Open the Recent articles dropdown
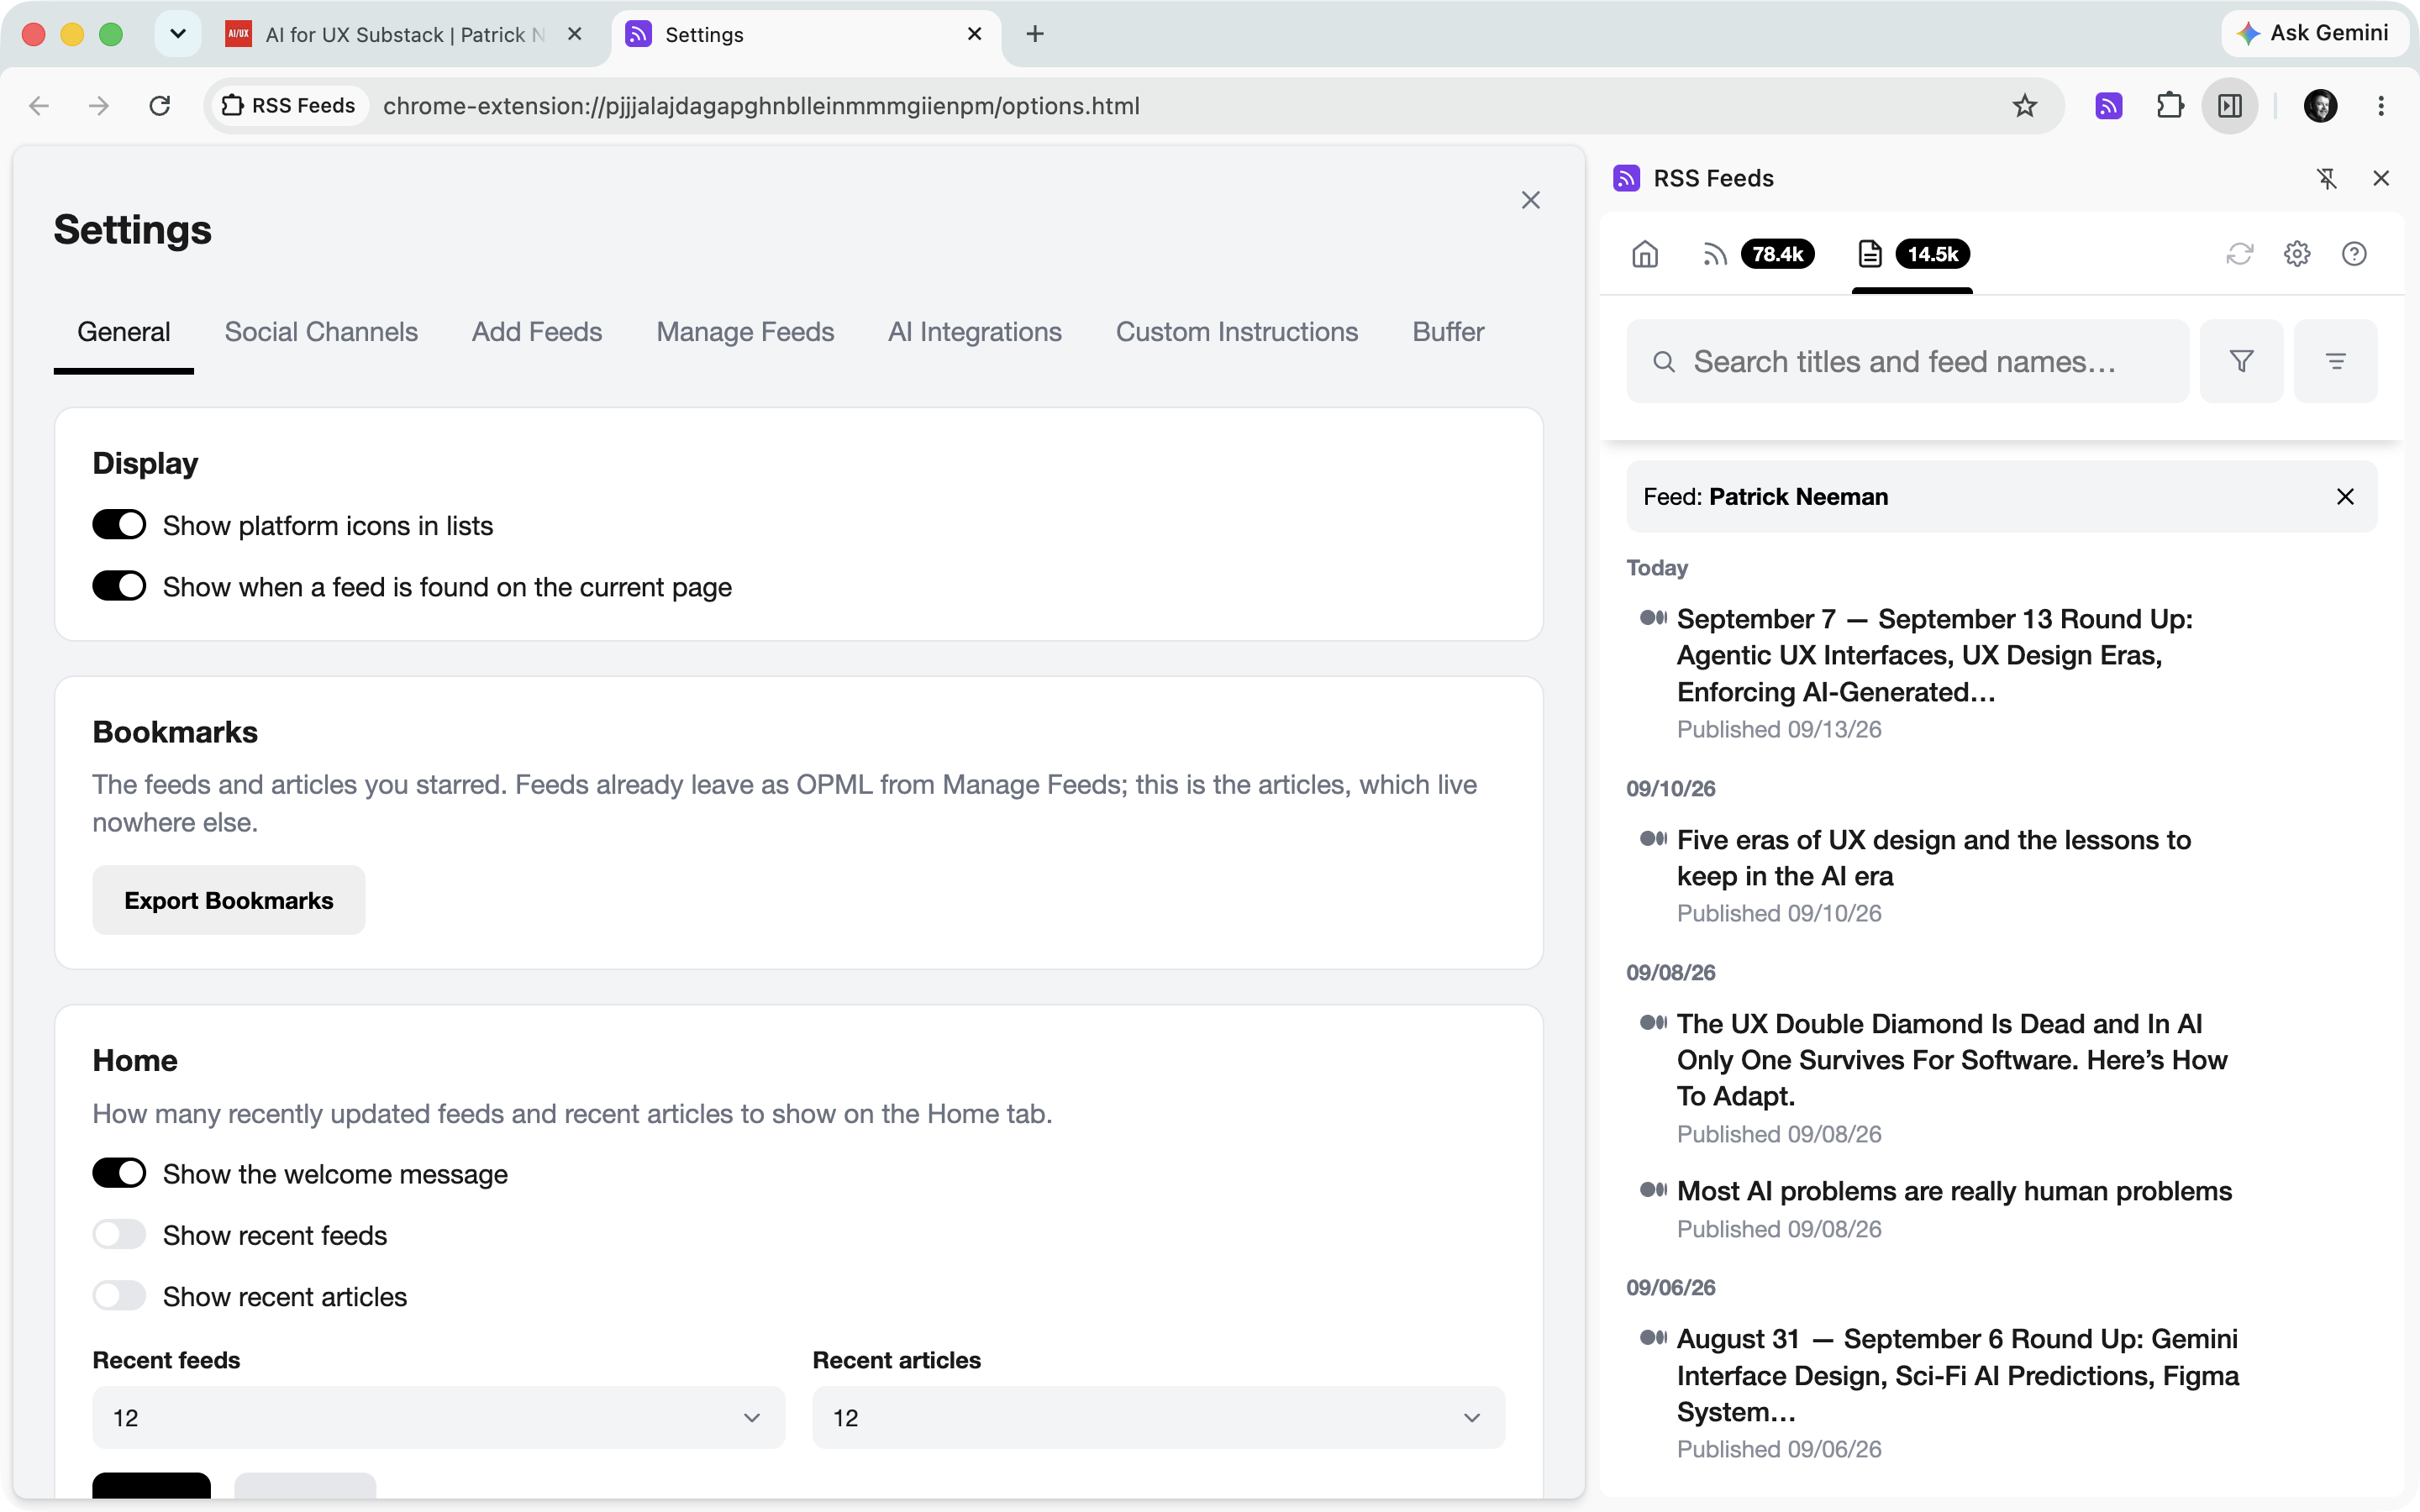The height and width of the screenshot is (1512, 2420). 1158,1417
